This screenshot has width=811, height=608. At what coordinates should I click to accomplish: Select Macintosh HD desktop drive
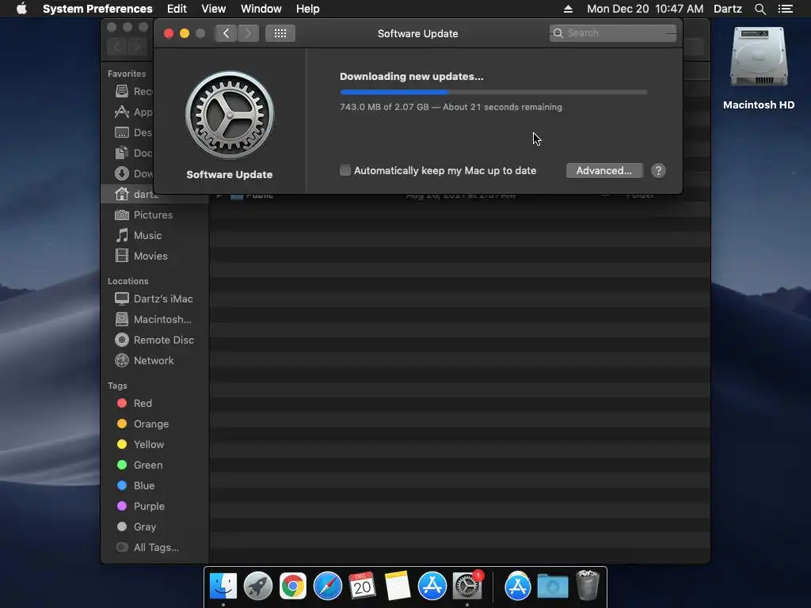click(759, 68)
